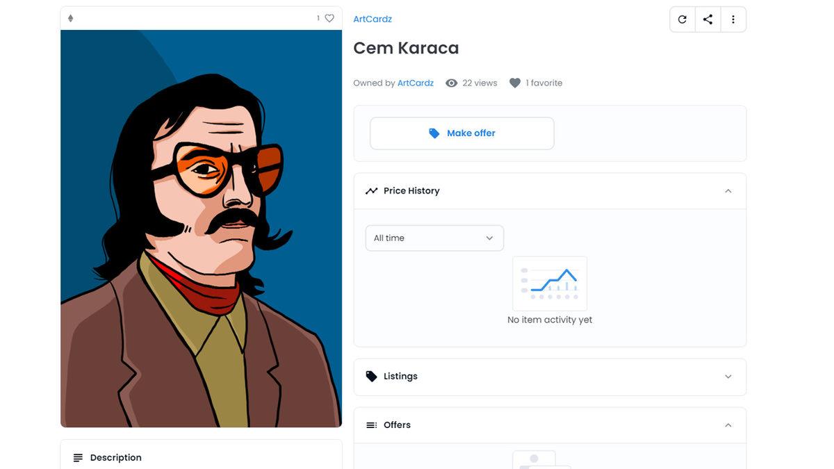
Task: Visit owner ArtCardz profile link
Action: (416, 83)
